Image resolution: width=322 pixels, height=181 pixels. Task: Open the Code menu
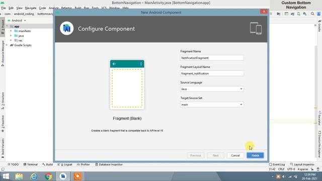point(42,8)
